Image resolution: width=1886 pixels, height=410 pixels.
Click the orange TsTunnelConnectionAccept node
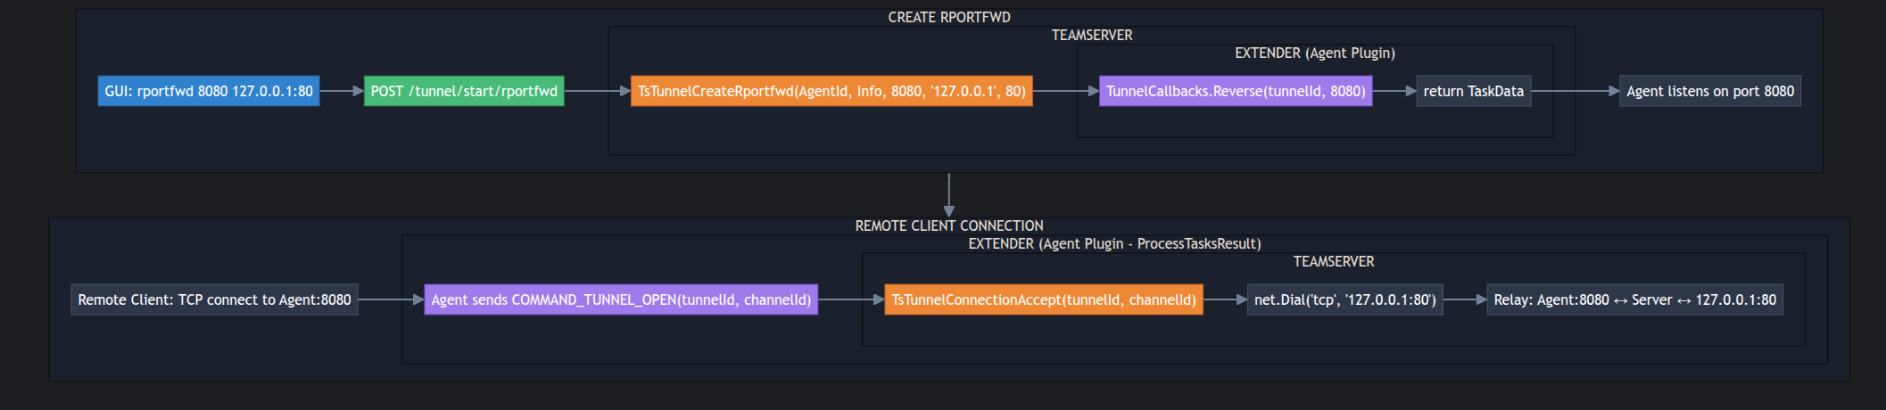pyautogui.click(x=1044, y=299)
